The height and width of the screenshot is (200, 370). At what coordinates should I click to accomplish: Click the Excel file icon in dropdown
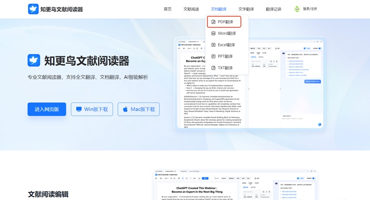click(x=213, y=45)
